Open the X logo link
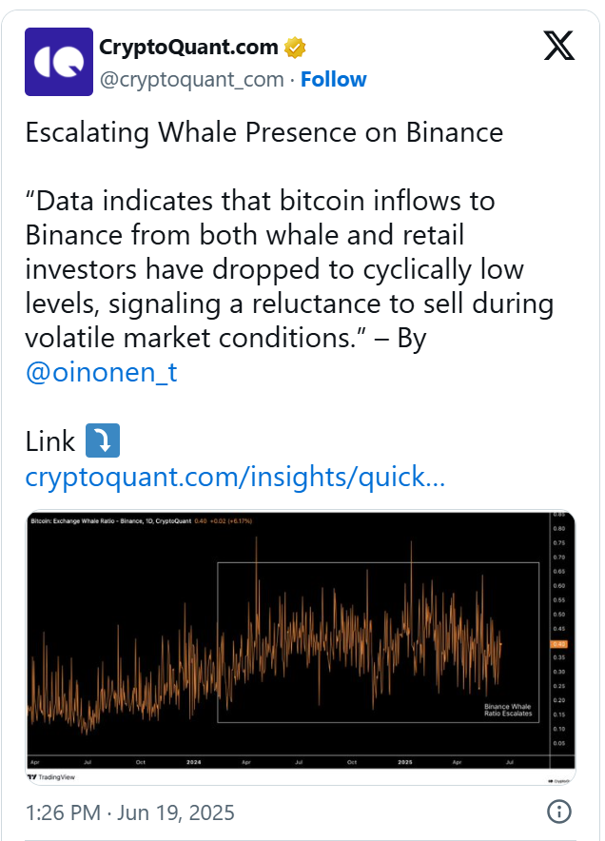605x841 pixels. (x=558, y=47)
